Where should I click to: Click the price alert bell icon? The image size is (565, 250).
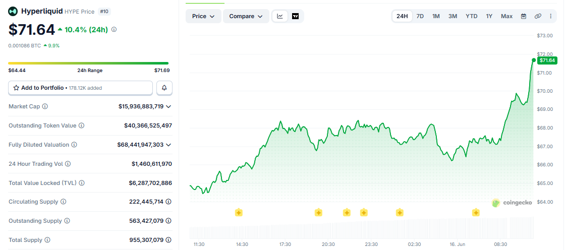pos(164,88)
